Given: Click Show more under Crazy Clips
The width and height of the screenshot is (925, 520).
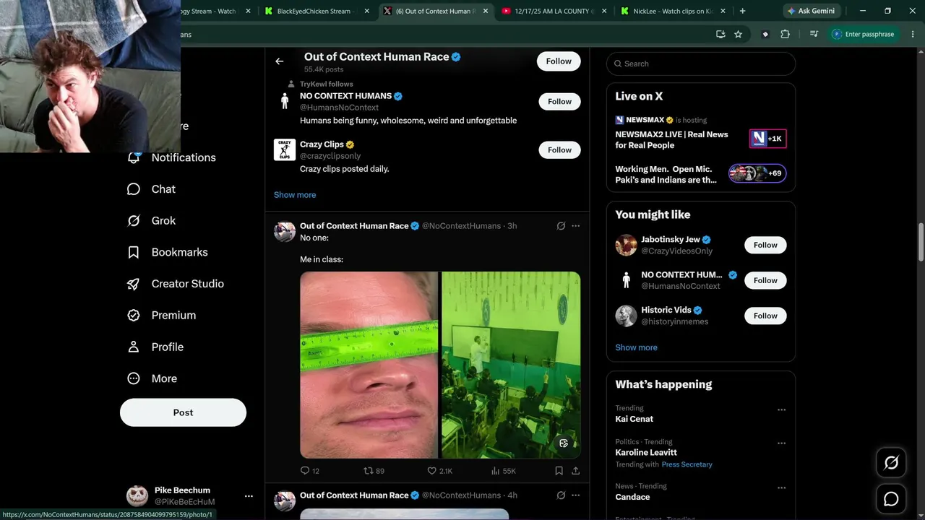Looking at the screenshot, I should [x=295, y=195].
